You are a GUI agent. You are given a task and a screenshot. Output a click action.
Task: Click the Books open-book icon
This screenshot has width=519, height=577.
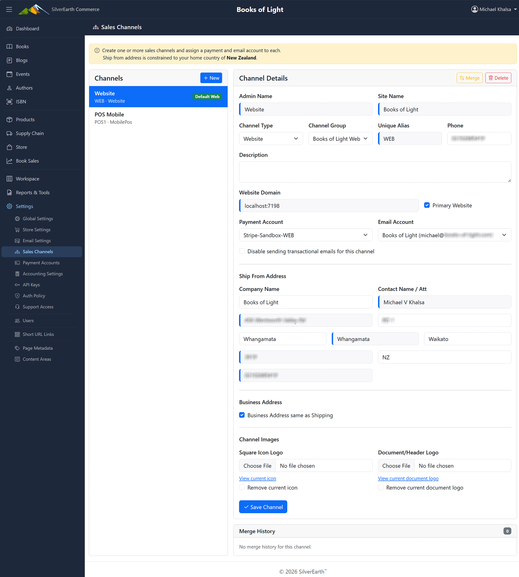pos(9,47)
